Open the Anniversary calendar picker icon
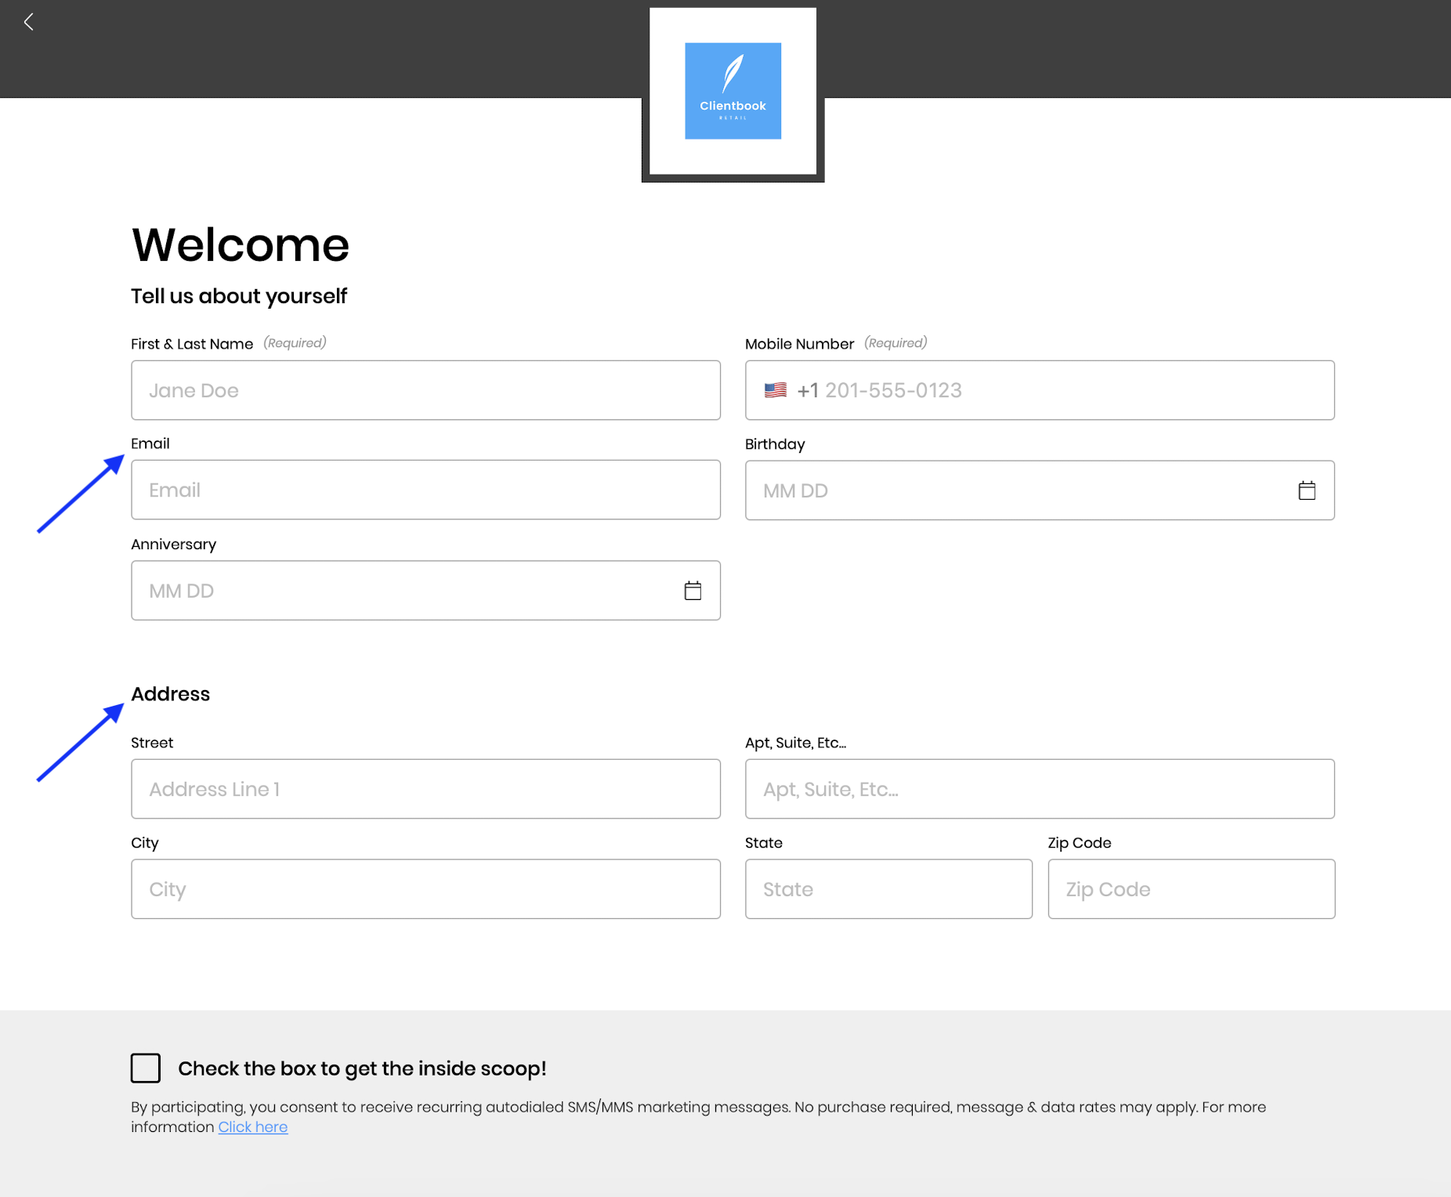1451x1197 pixels. [693, 591]
